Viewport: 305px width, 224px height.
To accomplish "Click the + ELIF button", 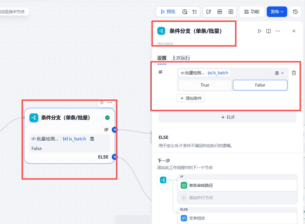I will point(227,117).
